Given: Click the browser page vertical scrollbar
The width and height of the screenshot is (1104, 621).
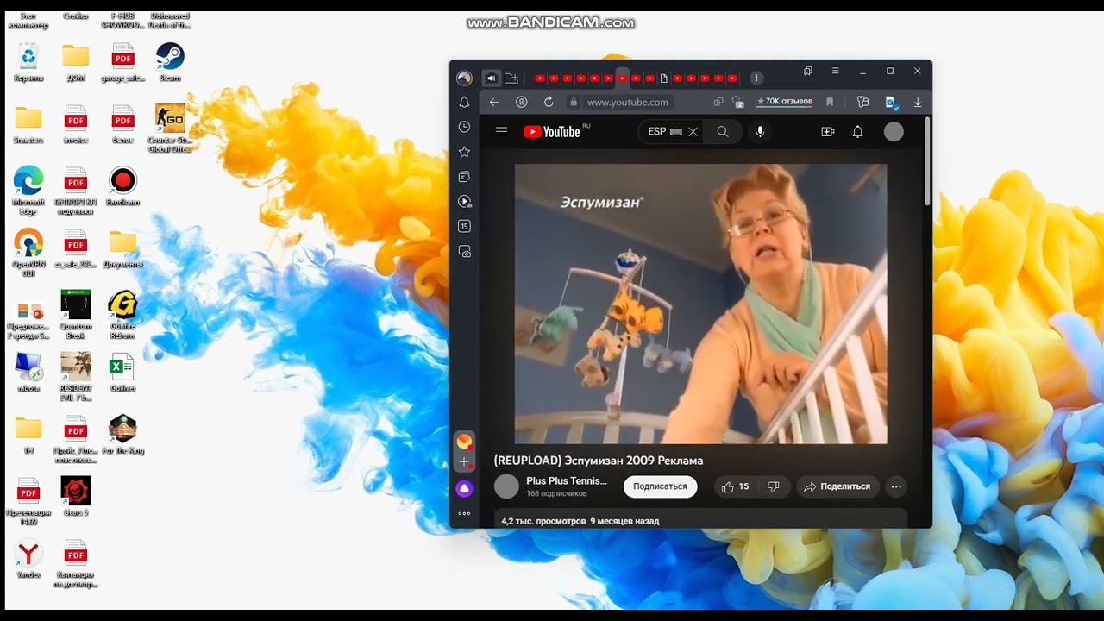Looking at the screenshot, I should [927, 162].
